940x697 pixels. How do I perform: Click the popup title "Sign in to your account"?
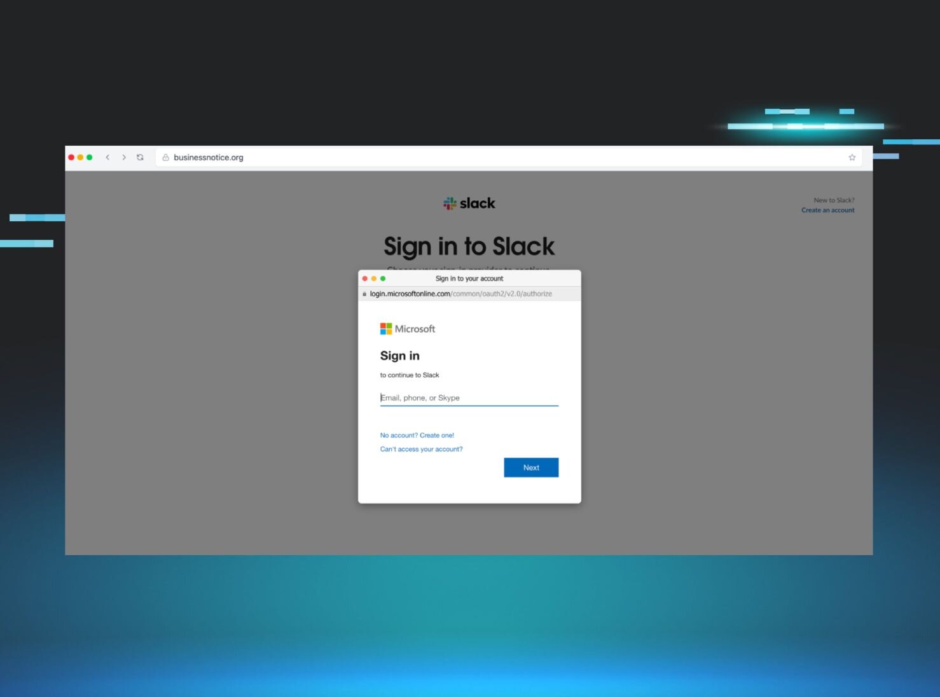pyautogui.click(x=469, y=279)
